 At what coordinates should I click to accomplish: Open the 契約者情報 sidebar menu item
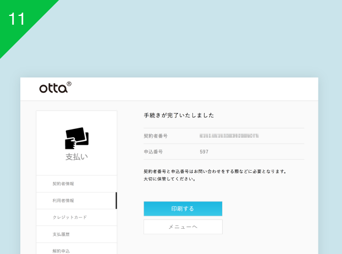tap(63, 184)
